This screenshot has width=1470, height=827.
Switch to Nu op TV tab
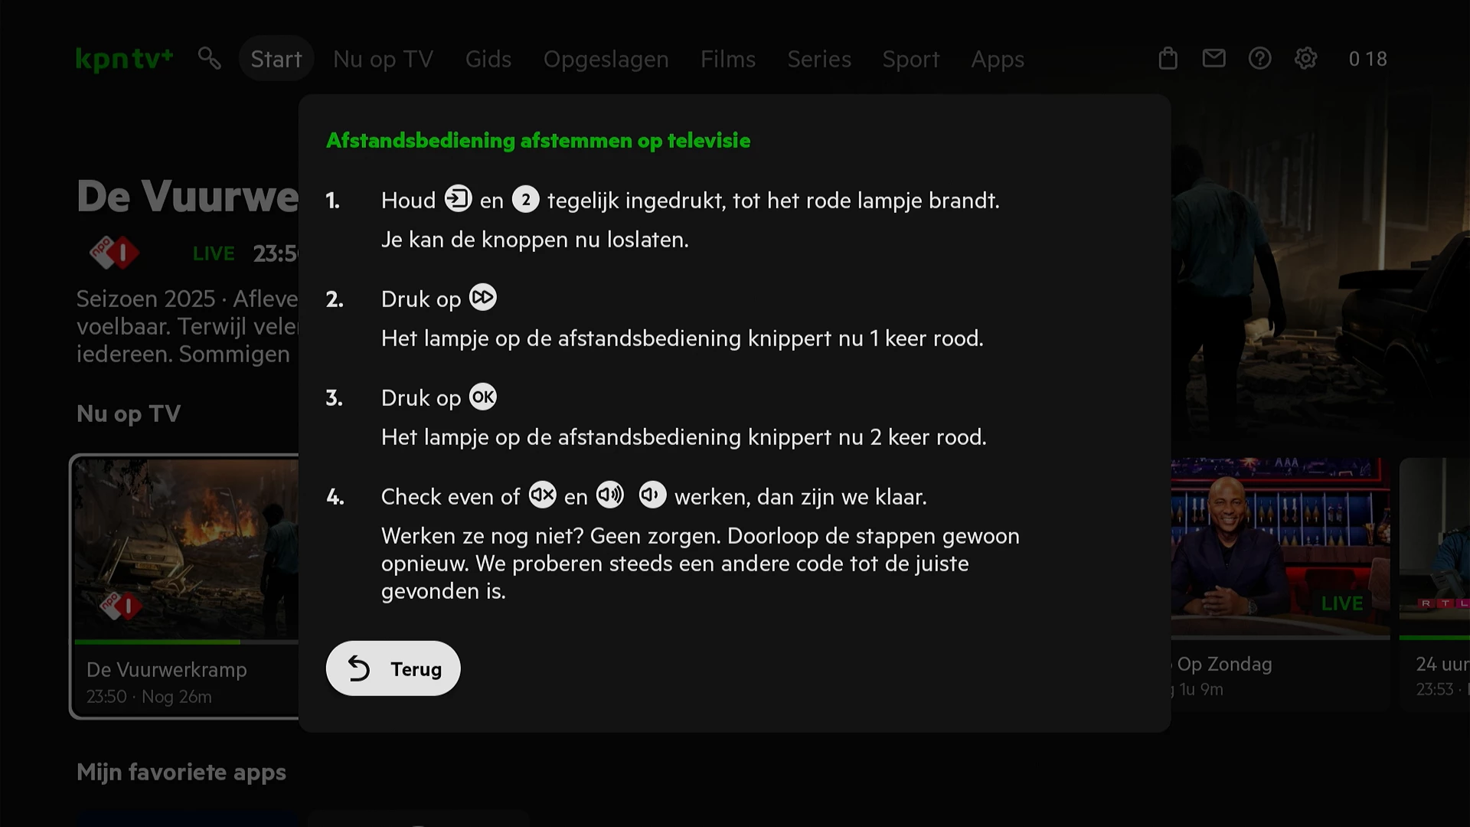coord(383,59)
